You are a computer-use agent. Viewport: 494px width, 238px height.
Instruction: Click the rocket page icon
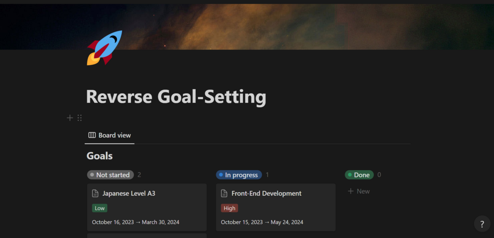104,48
